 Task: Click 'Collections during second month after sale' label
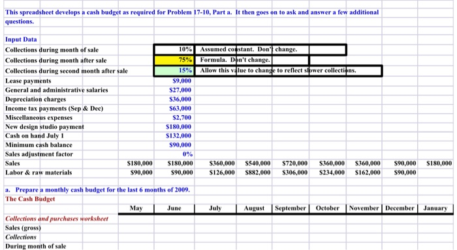point(67,71)
